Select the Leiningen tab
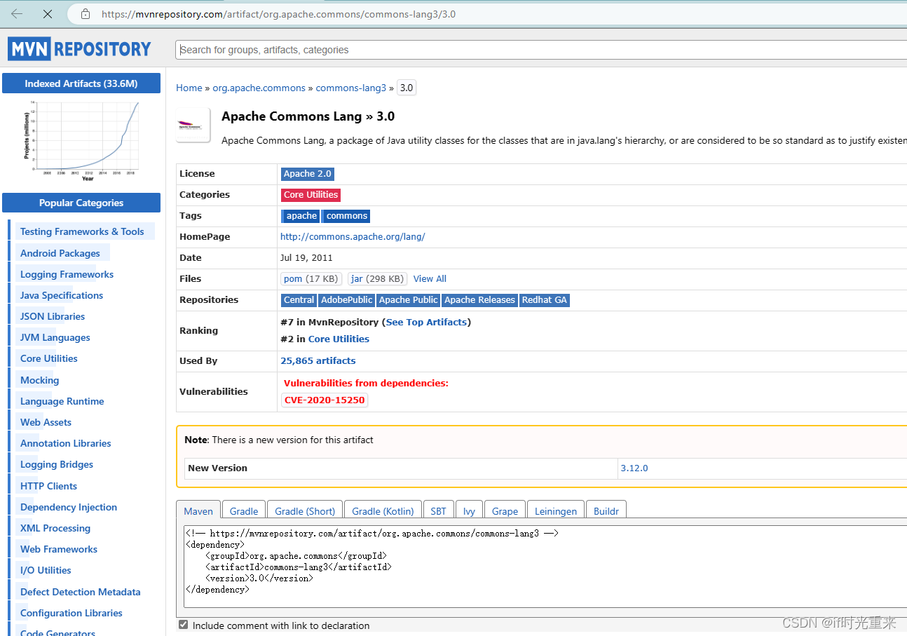Screen dimensions: 907x636 click(556, 511)
